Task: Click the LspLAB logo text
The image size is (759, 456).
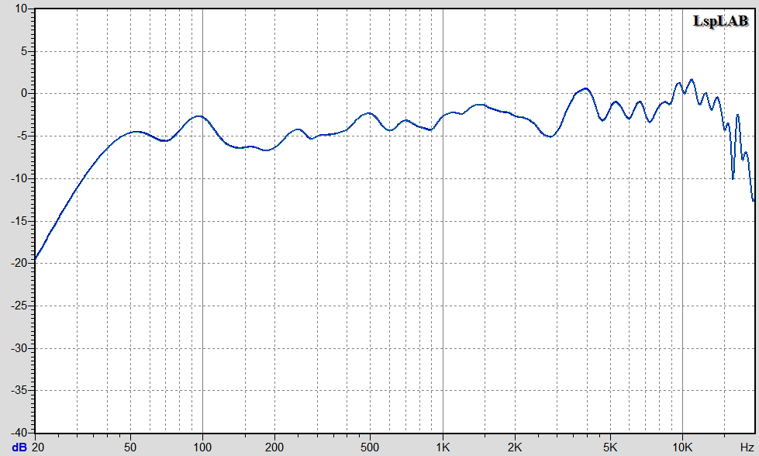Action: (721, 21)
